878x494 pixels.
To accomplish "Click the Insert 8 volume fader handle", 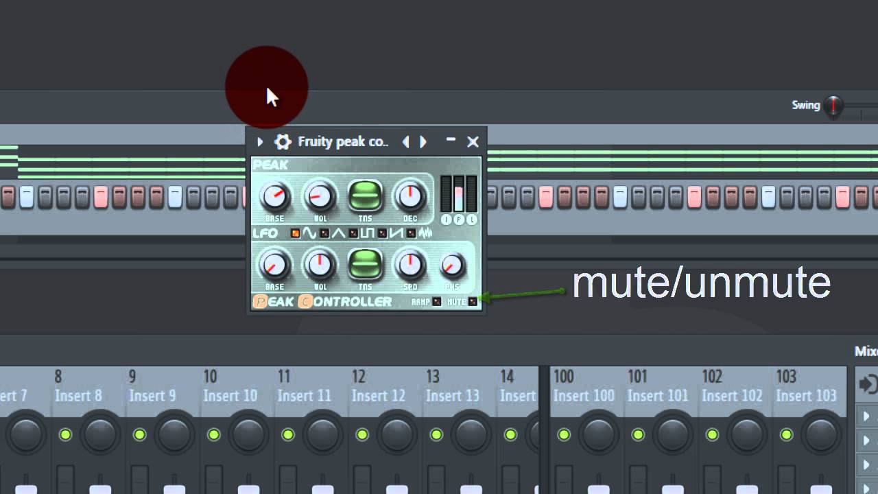I will pyautogui.click(x=100, y=489).
